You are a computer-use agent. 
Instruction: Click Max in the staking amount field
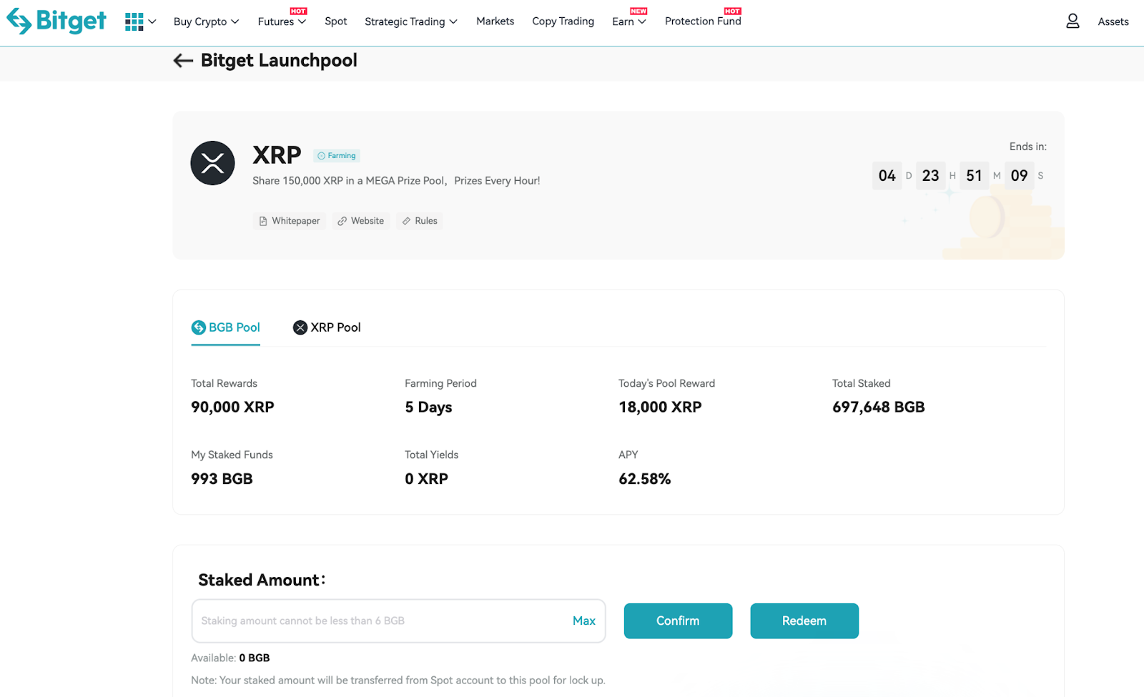click(583, 621)
